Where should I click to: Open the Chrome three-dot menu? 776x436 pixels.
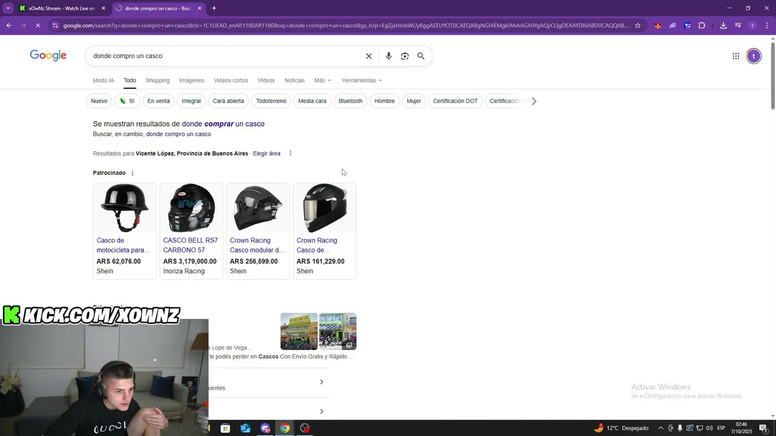(x=767, y=25)
